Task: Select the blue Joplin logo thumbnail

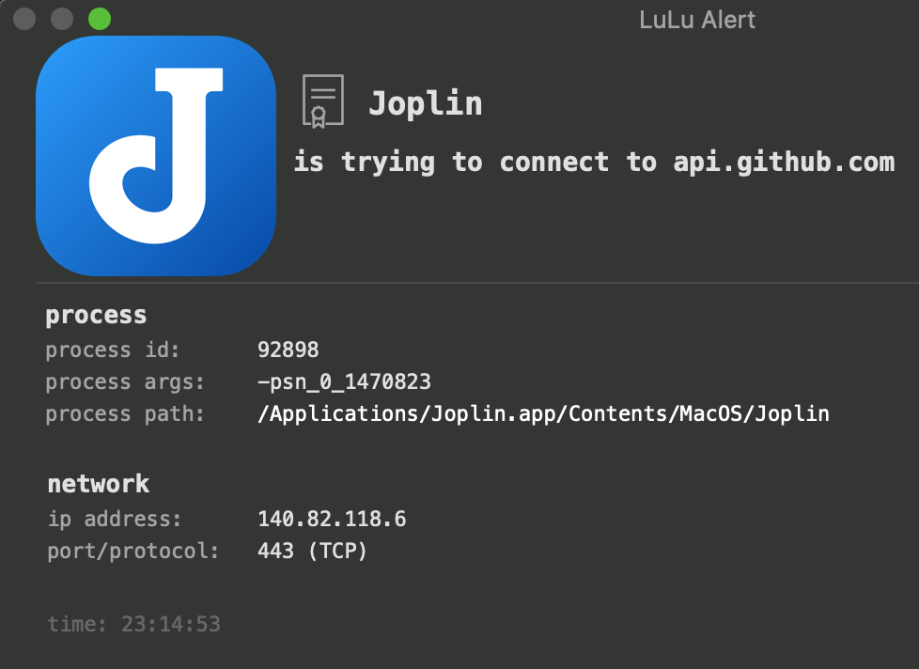Action: pos(156,156)
